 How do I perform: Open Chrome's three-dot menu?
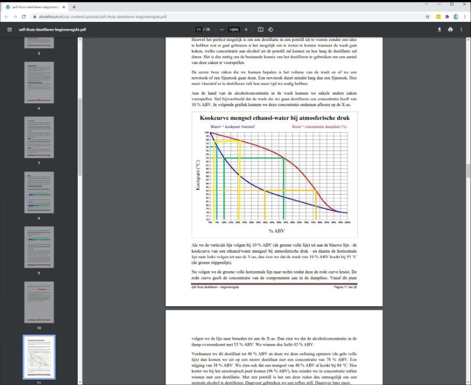464,17
